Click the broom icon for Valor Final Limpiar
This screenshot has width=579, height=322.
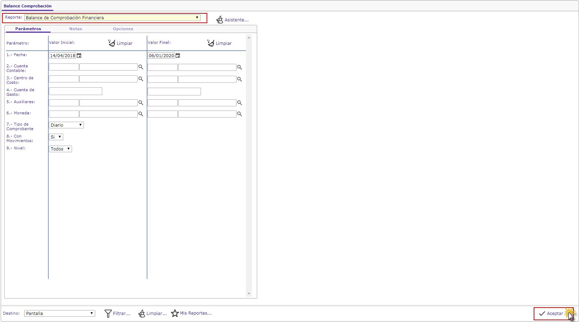point(211,43)
